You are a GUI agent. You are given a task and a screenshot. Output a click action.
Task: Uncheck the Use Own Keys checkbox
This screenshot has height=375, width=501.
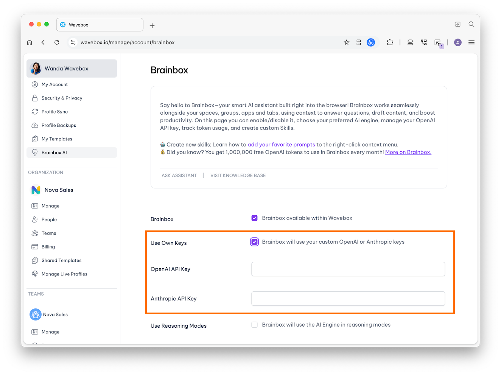point(255,242)
